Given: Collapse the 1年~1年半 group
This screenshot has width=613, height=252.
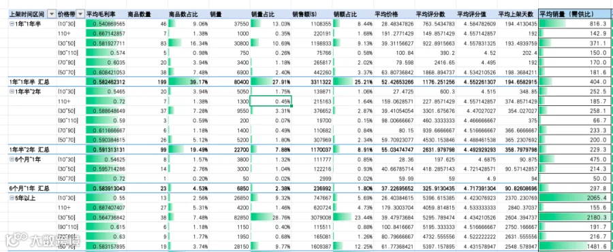Looking at the screenshot, I should 12,24.
